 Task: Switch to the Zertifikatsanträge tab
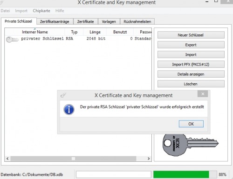tap(55, 21)
